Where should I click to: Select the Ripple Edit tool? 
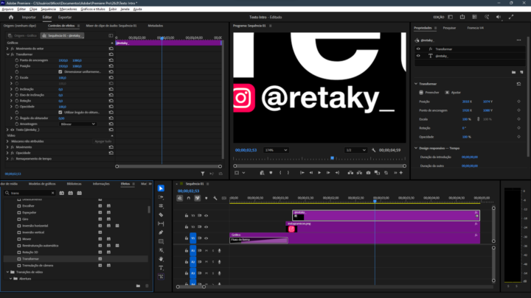point(161,206)
